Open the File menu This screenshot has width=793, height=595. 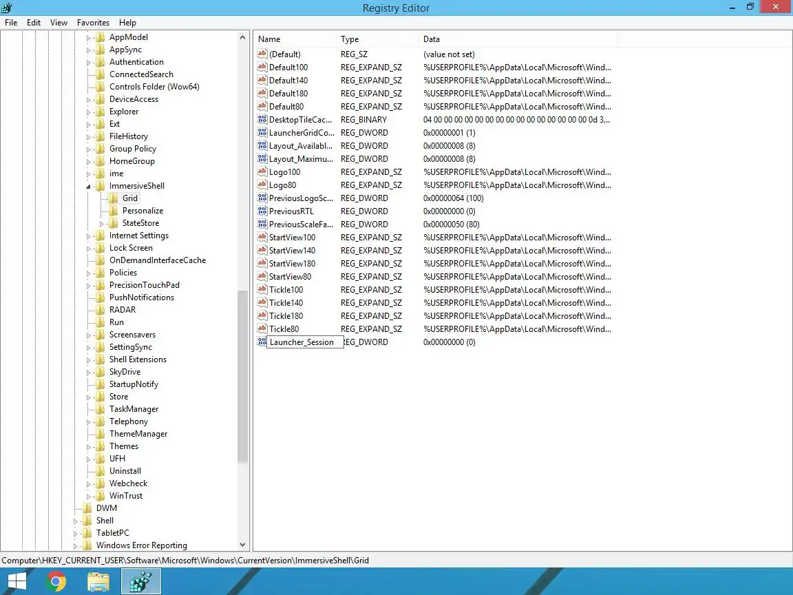click(x=11, y=22)
